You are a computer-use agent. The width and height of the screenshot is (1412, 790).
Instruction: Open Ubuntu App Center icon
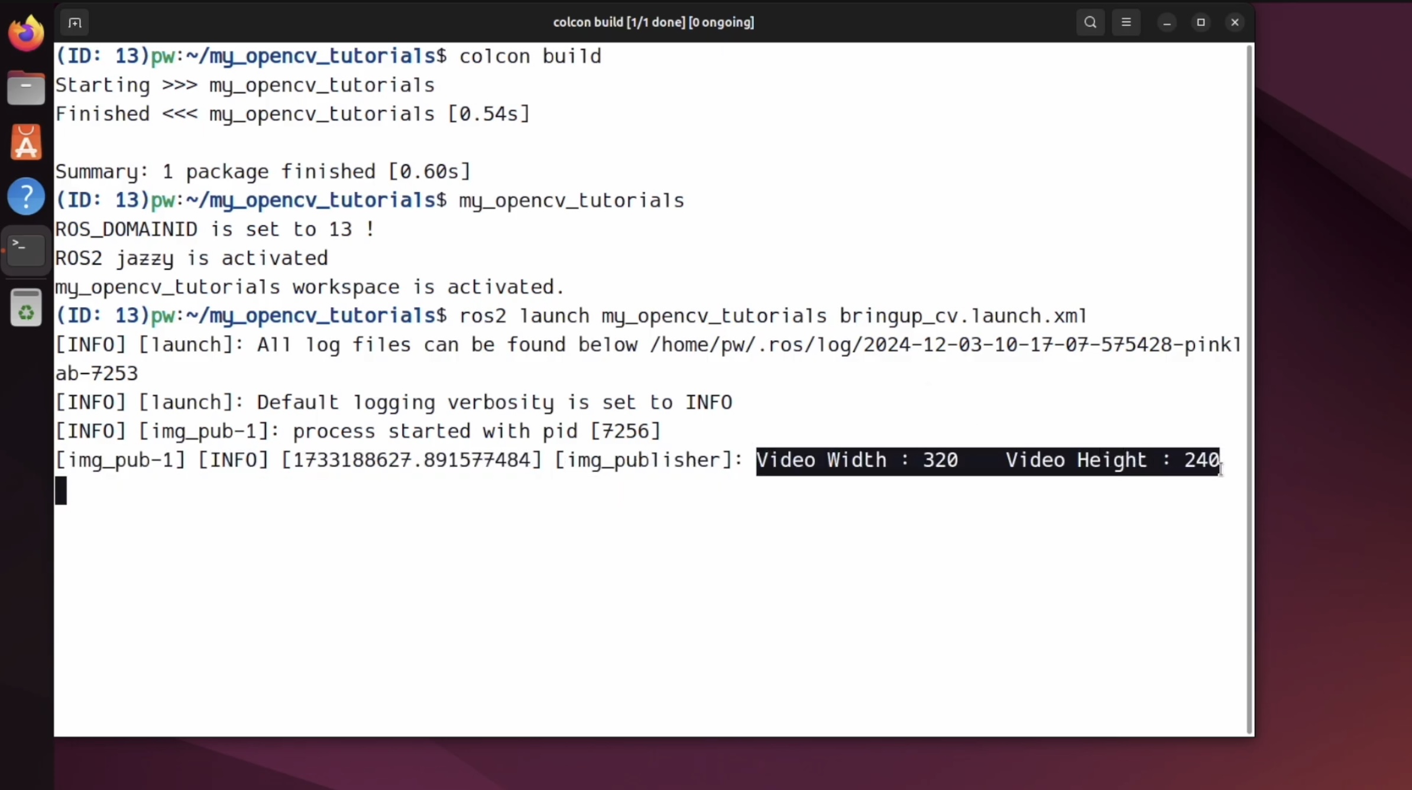click(x=26, y=143)
